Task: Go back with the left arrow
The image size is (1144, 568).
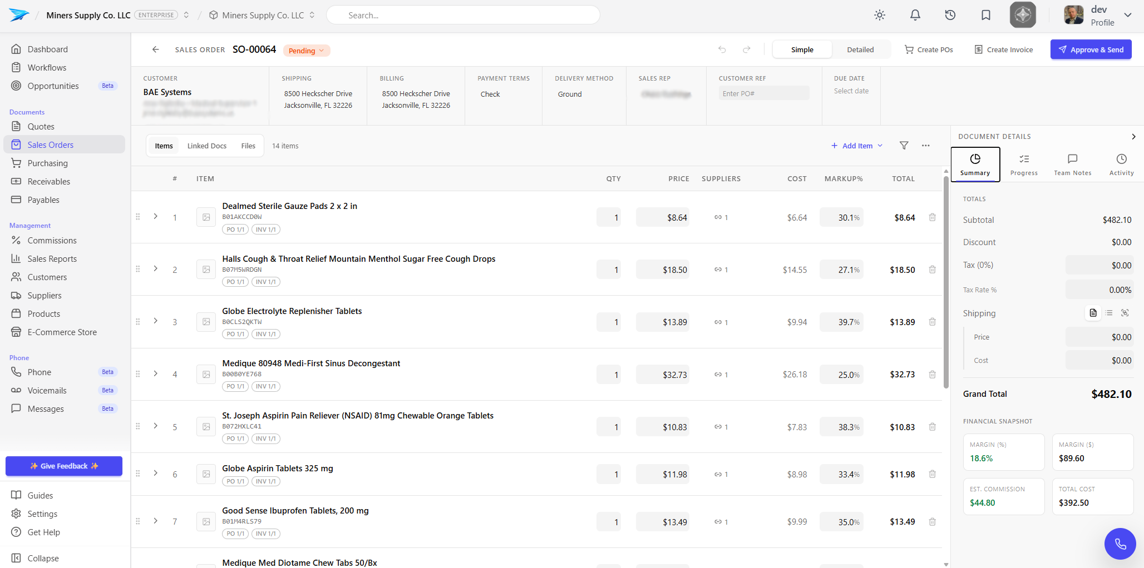Action: coord(156,49)
